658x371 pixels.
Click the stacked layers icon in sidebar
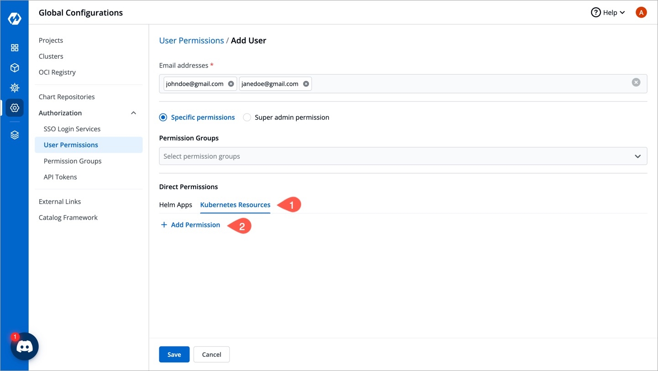pos(15,135)
